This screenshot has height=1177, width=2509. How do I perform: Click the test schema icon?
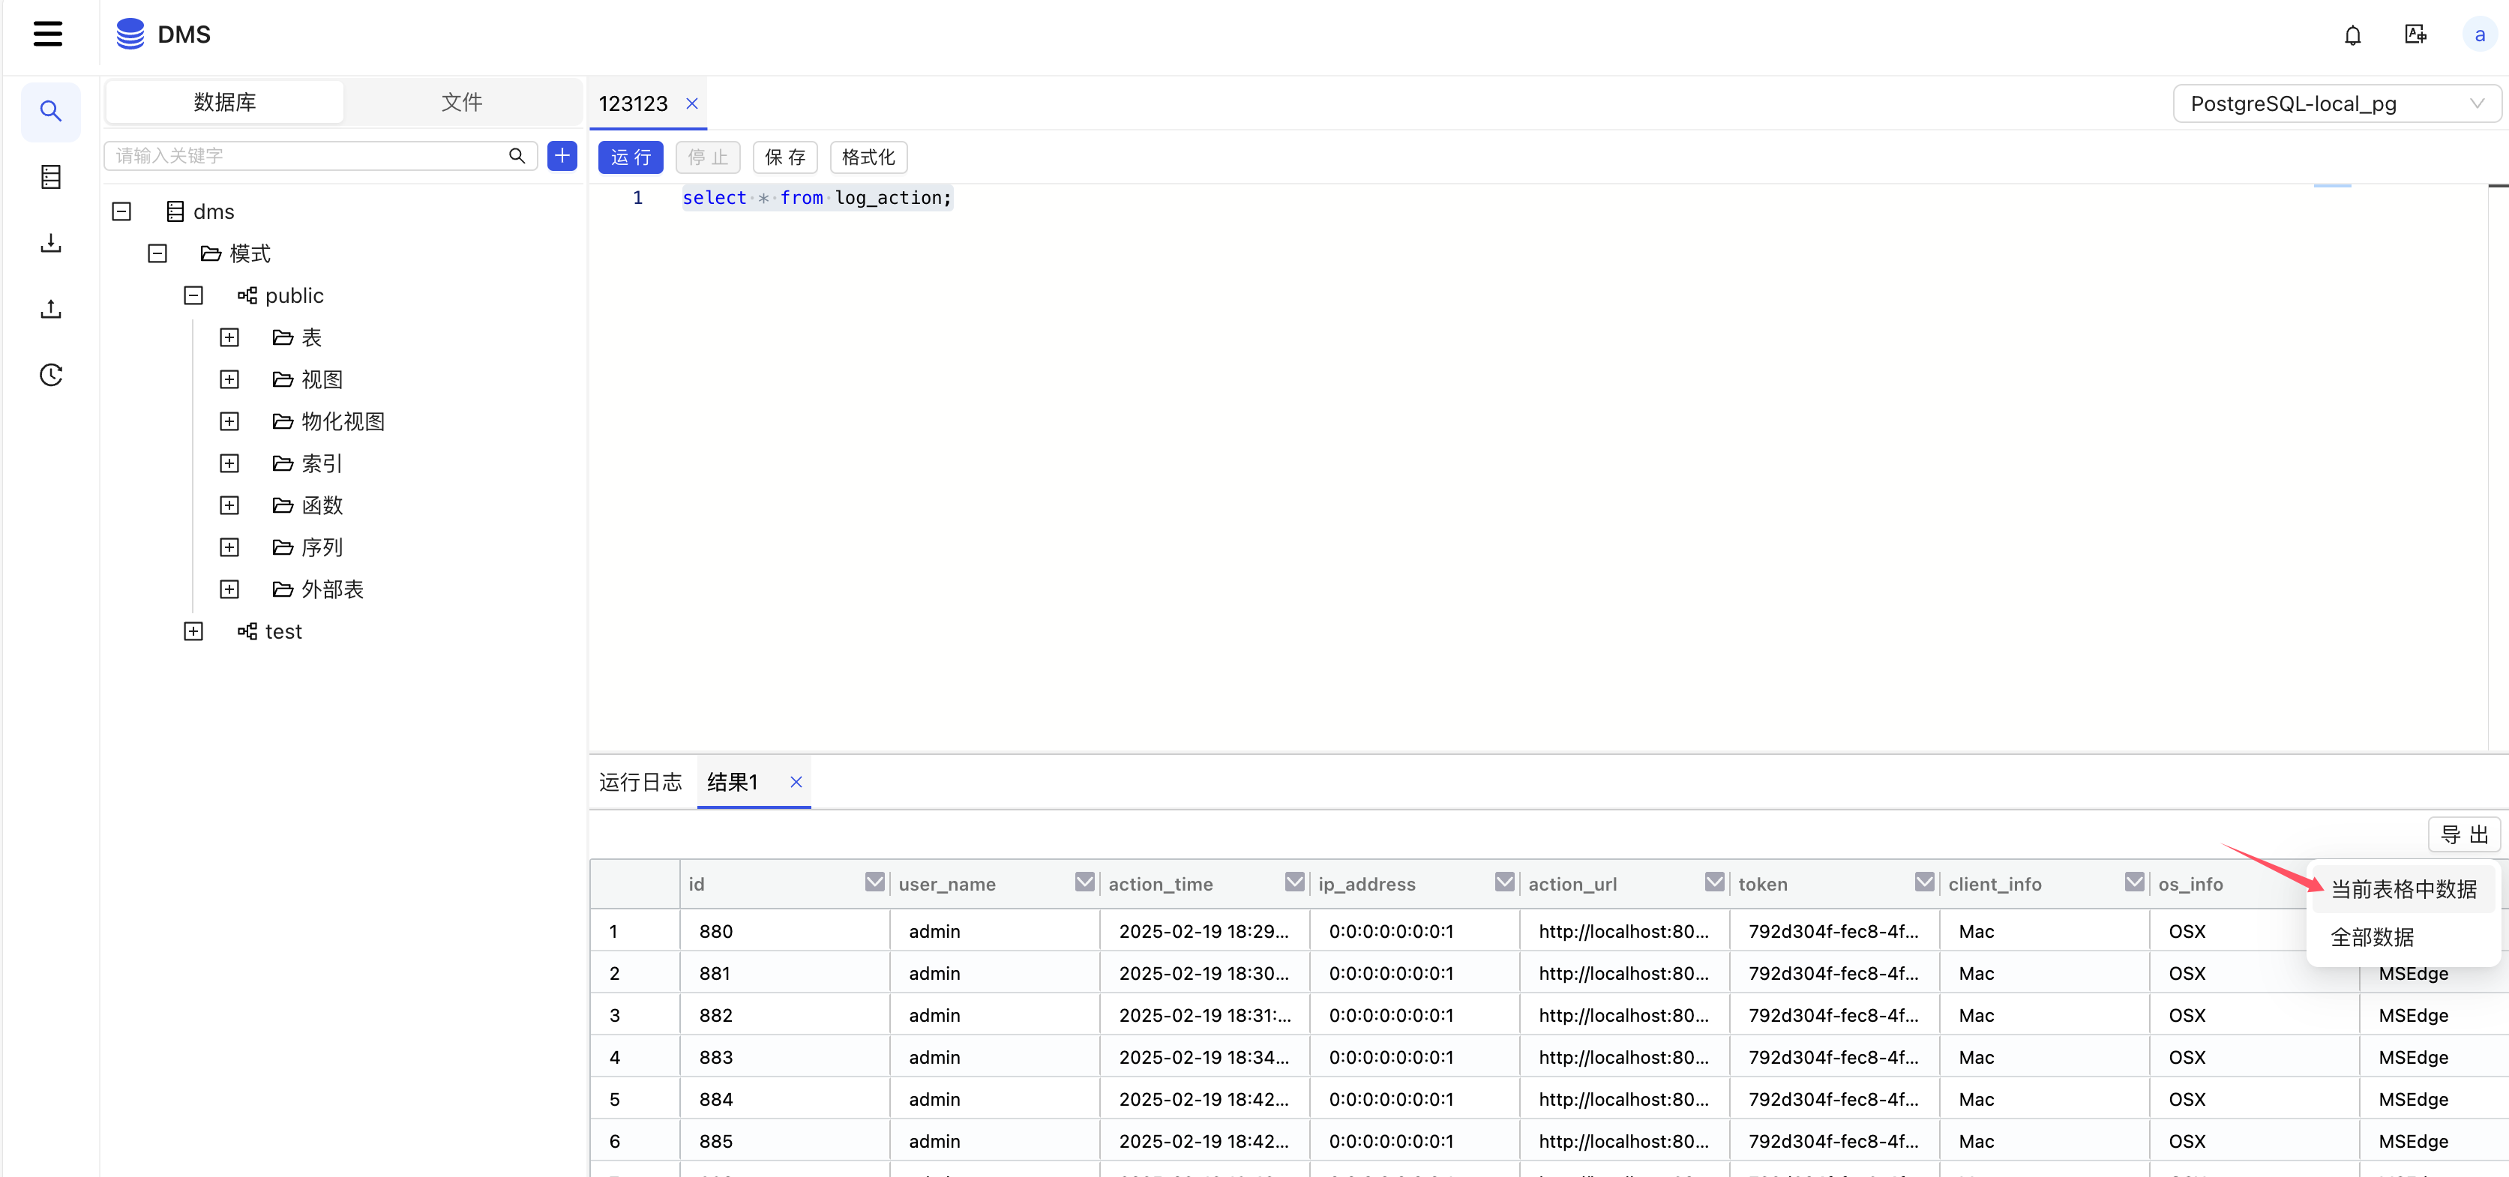(247, 630)
